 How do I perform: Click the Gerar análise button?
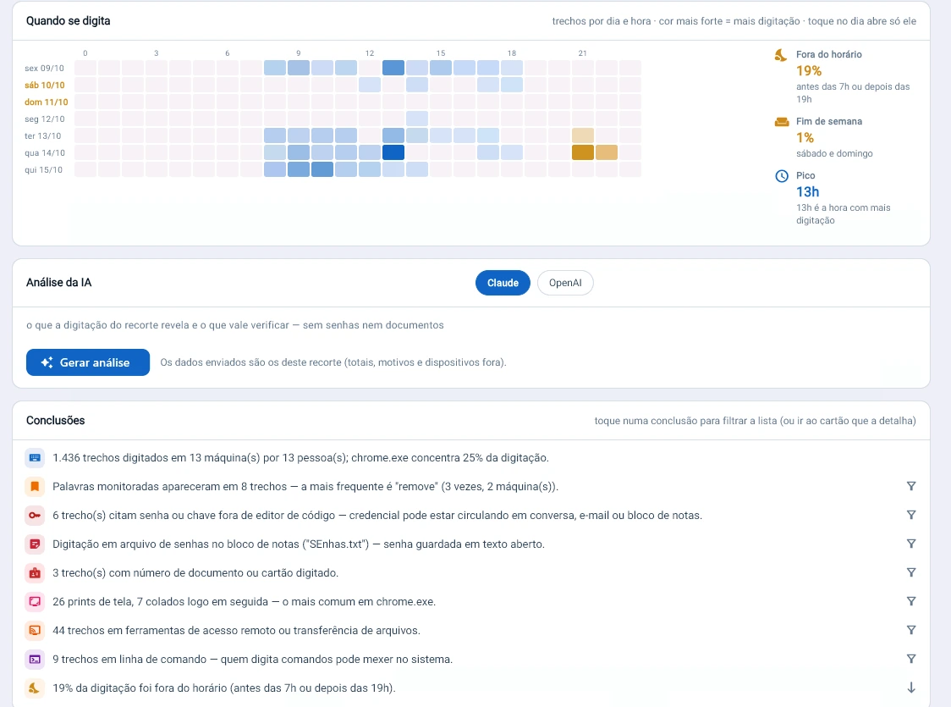(88, 362)
